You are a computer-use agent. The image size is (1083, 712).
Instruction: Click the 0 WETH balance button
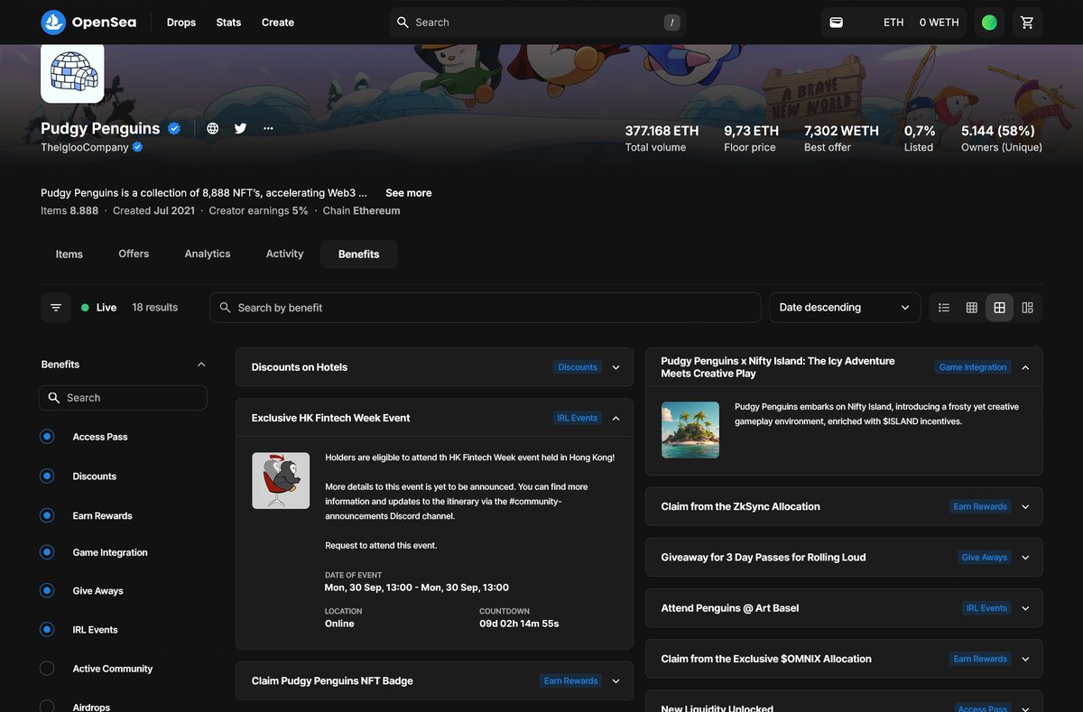(x=940, y=23)
